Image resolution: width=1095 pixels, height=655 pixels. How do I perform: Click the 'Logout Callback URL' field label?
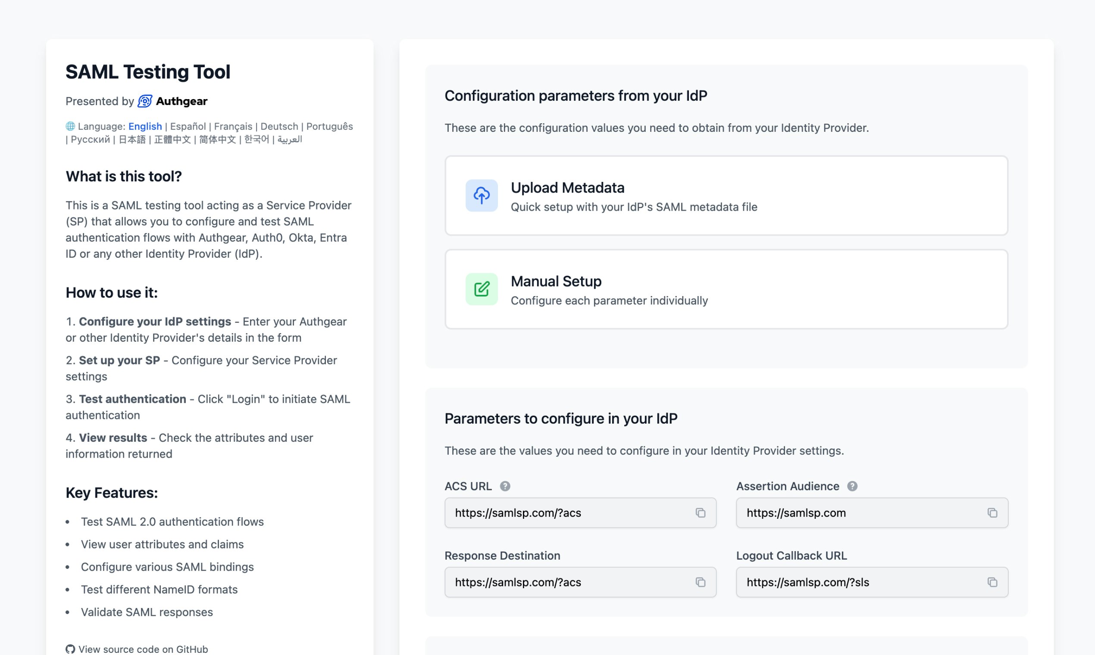[x=791, y=555]
